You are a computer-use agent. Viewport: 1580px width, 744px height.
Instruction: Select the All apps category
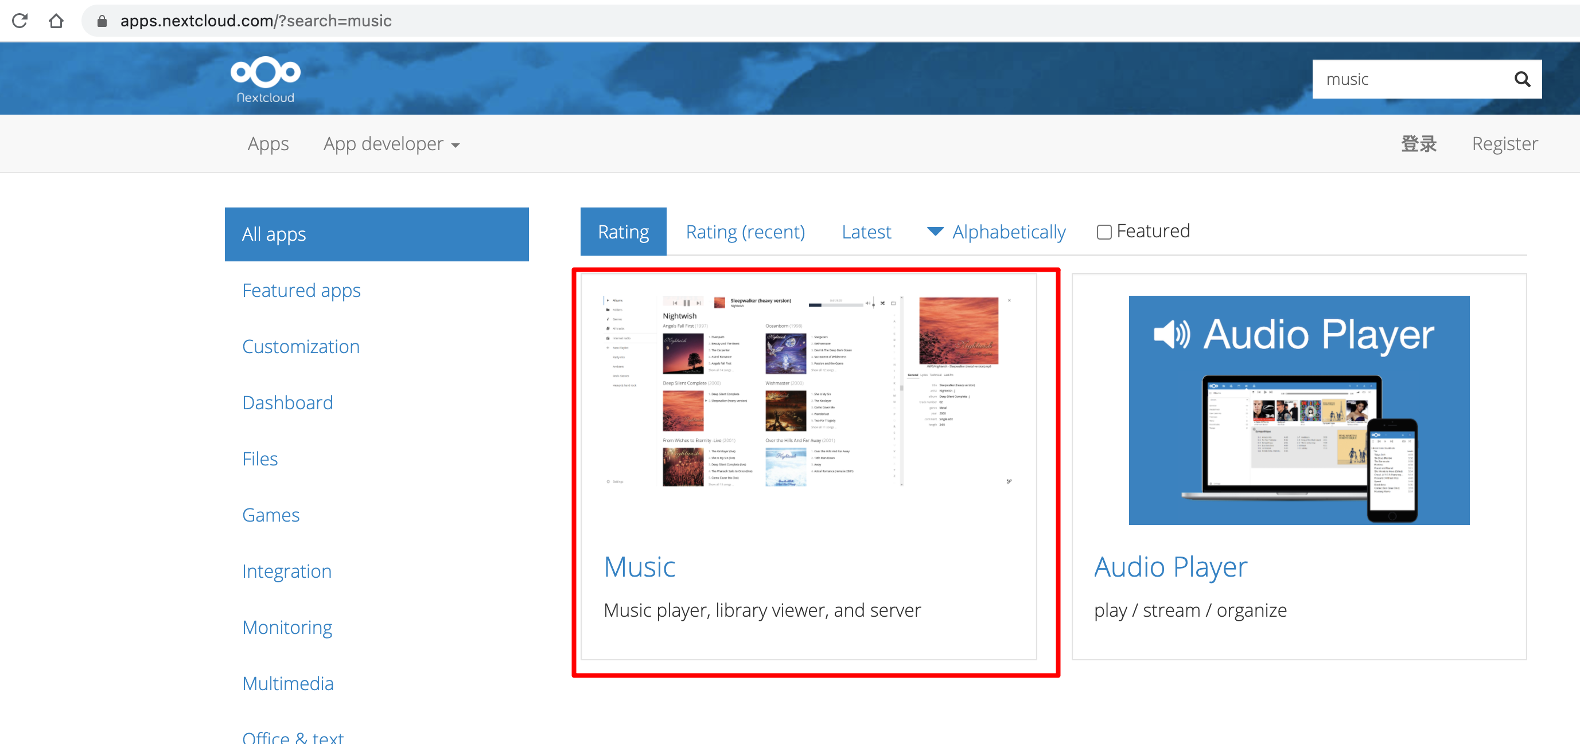coord(376,234)
